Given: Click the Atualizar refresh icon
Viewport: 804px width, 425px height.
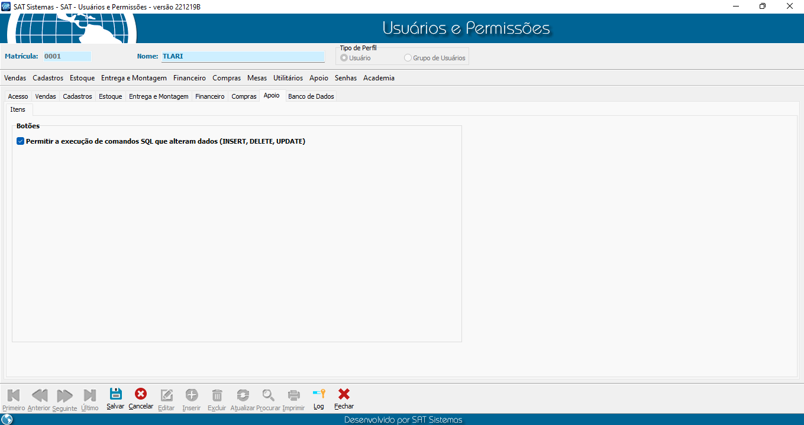Looking at the screenshot, I should coord(243,395).
